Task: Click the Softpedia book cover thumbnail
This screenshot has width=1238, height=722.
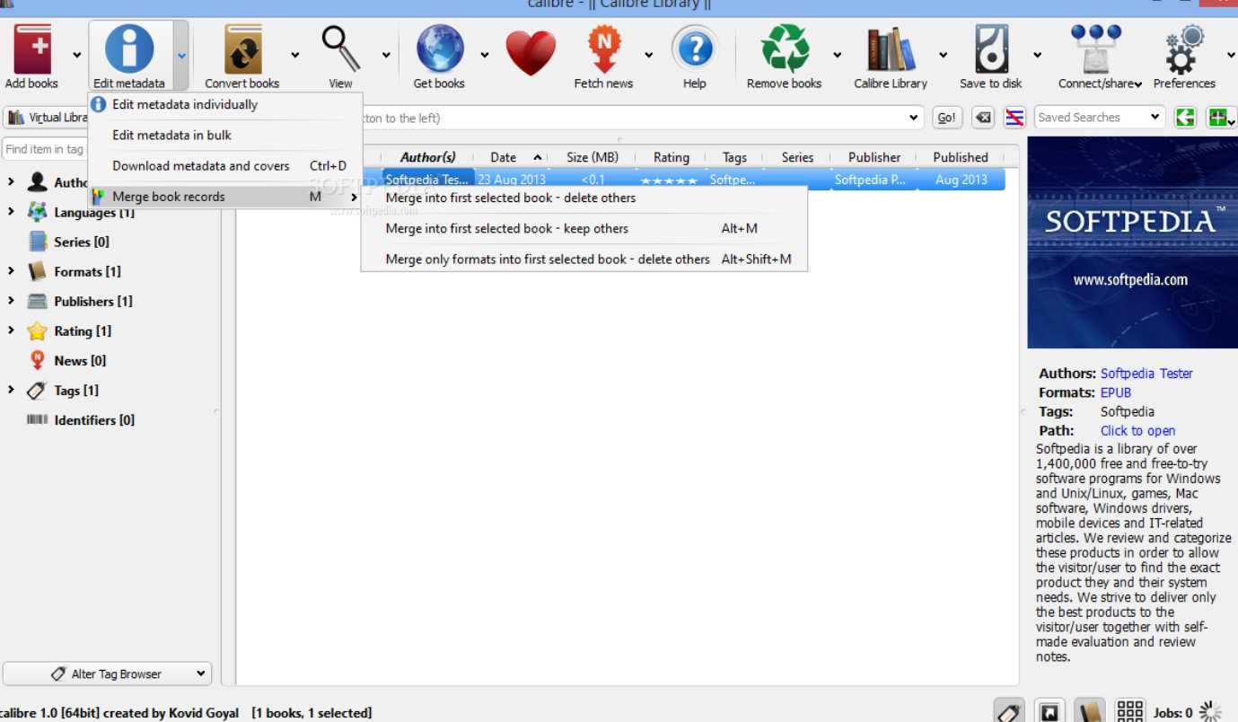Action: [x=1132, y=242]
